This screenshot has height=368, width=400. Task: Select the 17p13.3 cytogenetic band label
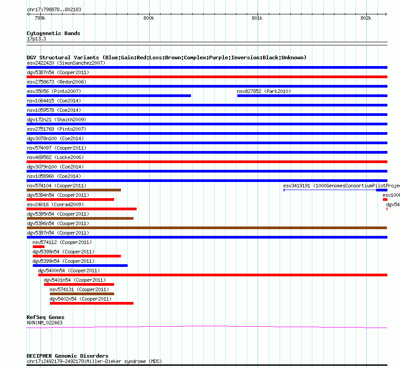tap(36, 39)
